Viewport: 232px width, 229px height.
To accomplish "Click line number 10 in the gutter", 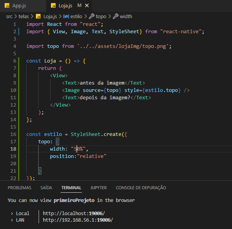I will coord(13,90).
